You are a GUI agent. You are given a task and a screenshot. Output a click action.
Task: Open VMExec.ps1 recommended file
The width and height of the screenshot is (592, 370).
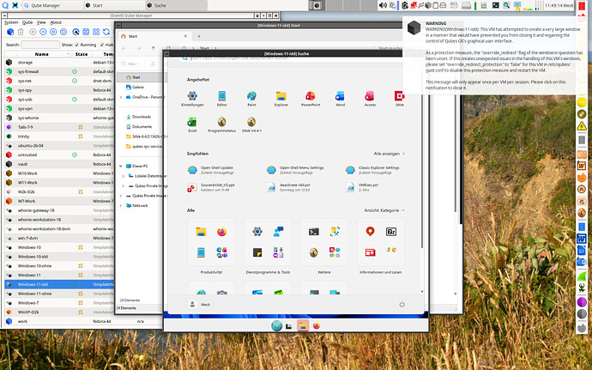point(362,187)
